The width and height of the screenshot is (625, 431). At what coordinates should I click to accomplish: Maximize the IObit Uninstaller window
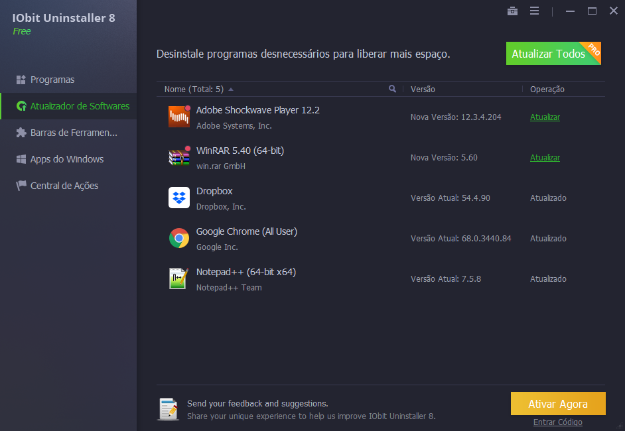592,11
